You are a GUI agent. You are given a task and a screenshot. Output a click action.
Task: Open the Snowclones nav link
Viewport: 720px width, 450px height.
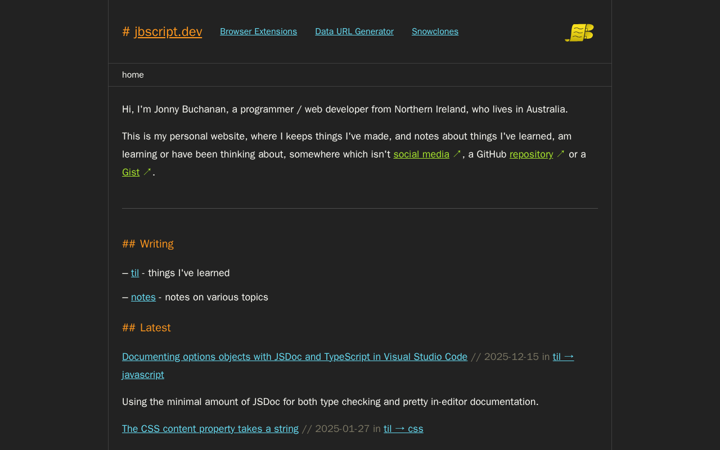(435, 31)
